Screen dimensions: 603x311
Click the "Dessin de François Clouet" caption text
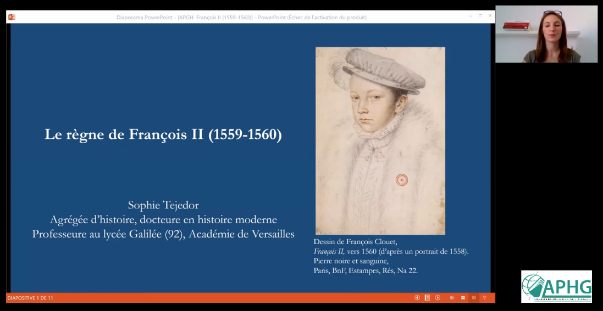click(x=355, y=242)
